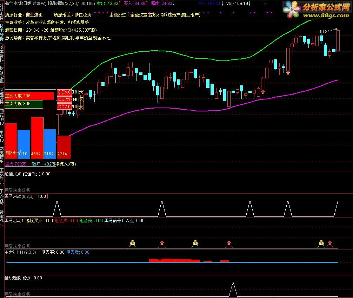Viewport: 353px width, 298px height.
Task: Click the long red bar in 主力进出1 panel
Action: (x=174, y=261)
